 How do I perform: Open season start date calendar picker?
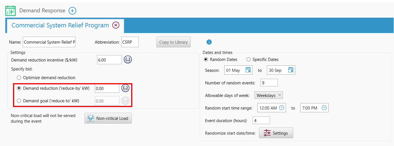248,70
